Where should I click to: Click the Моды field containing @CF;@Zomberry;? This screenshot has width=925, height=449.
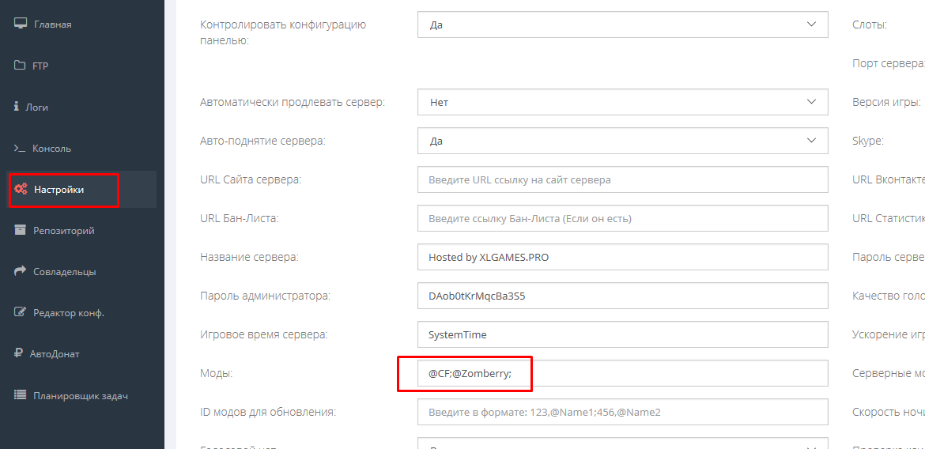pos(622,373)
